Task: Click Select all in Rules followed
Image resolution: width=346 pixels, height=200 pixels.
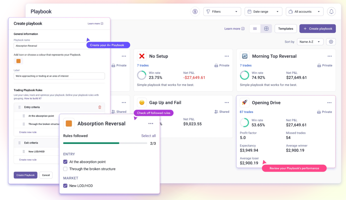Action: click(x=148, y=136)
